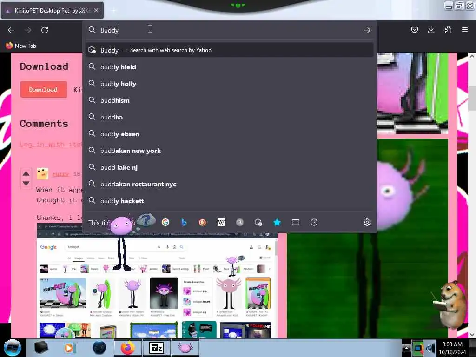The height and width of the screenshot is (357, 476).
Task: Click the red Download button
Action: [43, 89]
